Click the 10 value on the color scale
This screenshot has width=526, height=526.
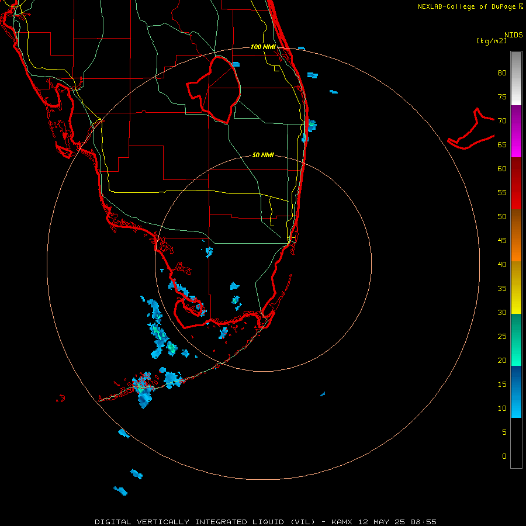point(502,409)
